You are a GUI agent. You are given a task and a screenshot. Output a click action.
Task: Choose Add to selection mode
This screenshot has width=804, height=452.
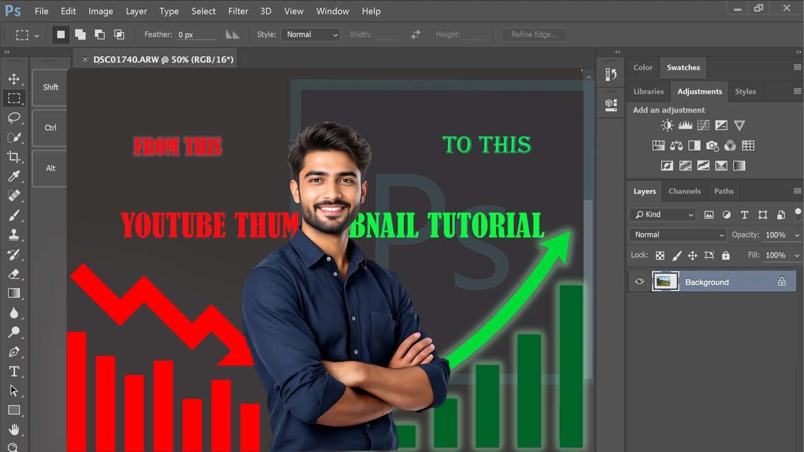click(80, 35)
